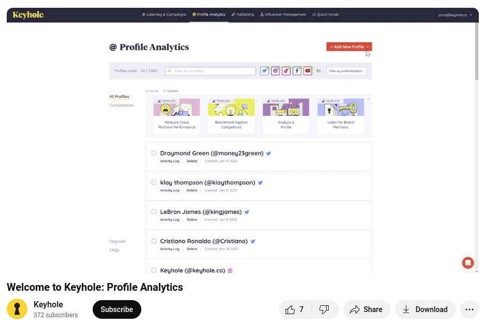Viewport: 484px width, 325px height.
Task: Close the templates panel
Action: 368,99
